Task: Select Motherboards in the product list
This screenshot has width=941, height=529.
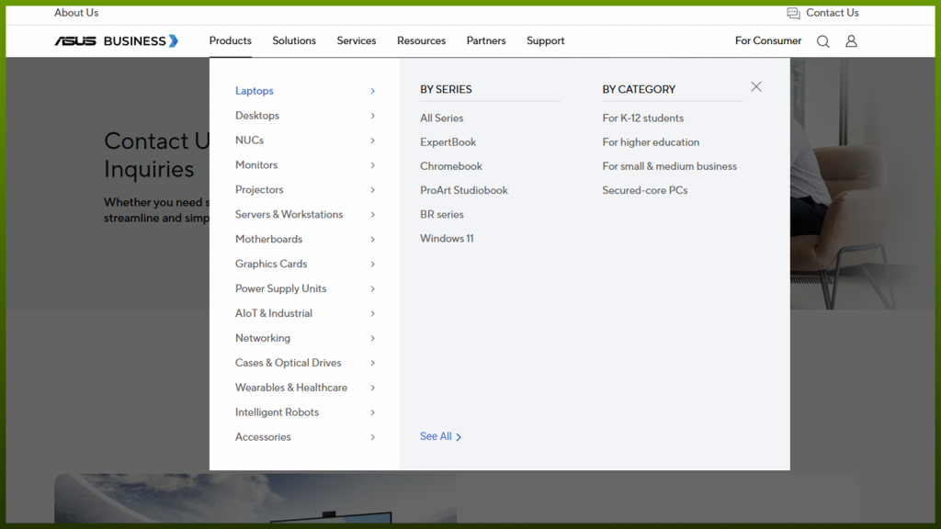Action: (x=269, y=239)
